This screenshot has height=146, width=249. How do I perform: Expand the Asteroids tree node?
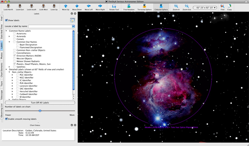(x=9, y=36)
